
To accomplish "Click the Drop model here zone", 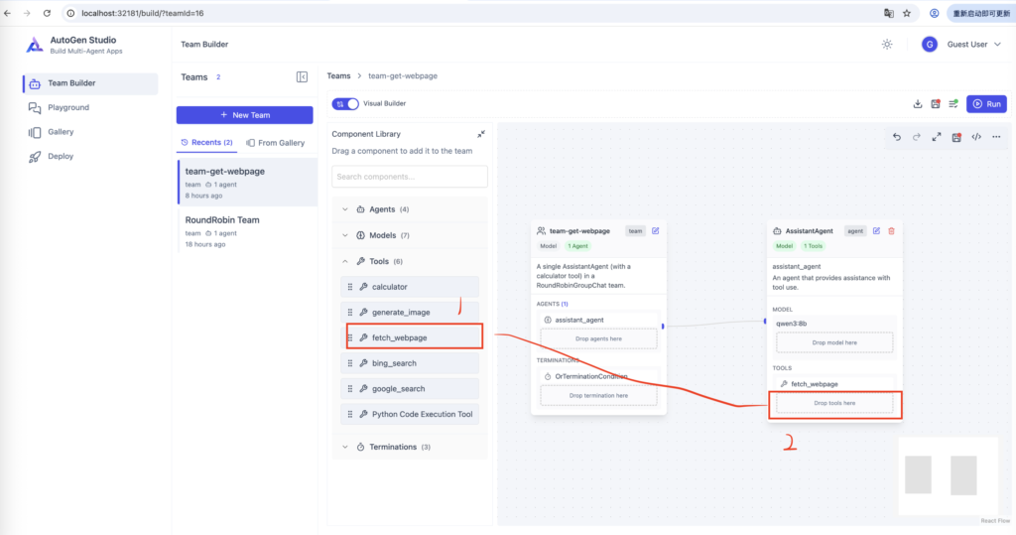I will (834, 342).
